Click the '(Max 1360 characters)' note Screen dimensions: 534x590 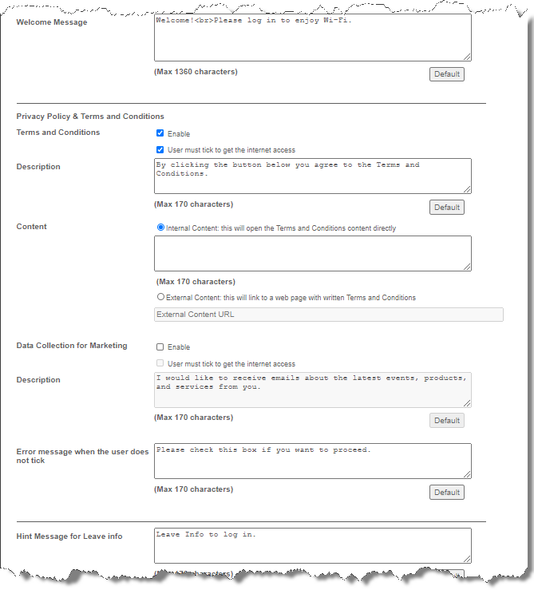(x=196, y=72)
